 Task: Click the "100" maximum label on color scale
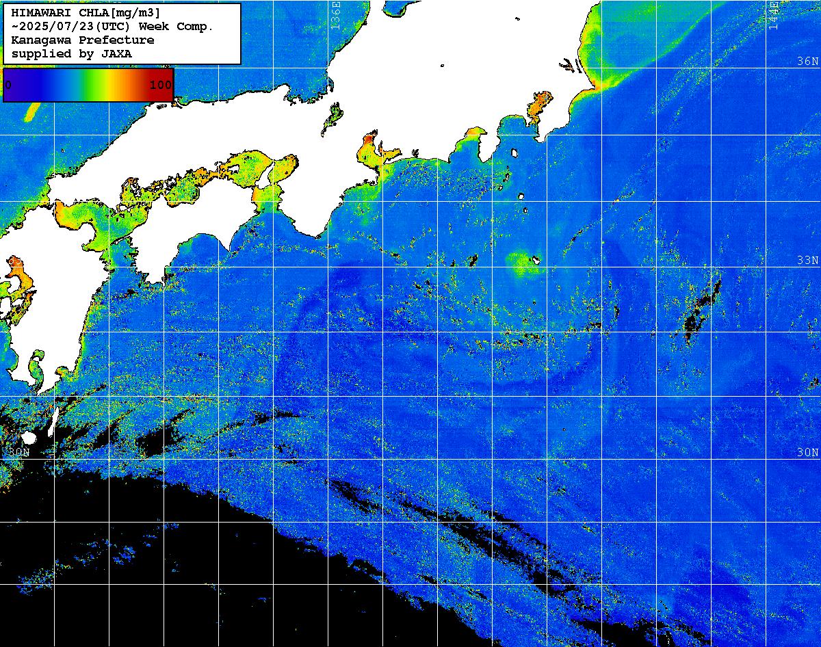pos(161,85)
